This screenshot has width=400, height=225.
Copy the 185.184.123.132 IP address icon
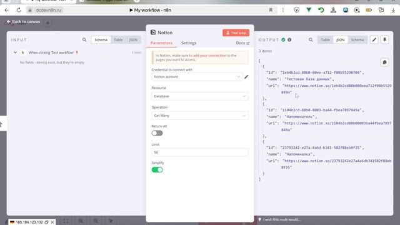(46, 222)
